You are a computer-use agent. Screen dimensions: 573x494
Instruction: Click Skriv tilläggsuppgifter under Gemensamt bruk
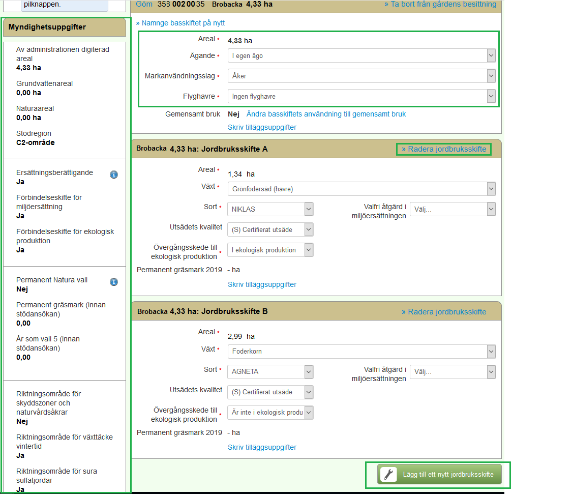(262, 127)
